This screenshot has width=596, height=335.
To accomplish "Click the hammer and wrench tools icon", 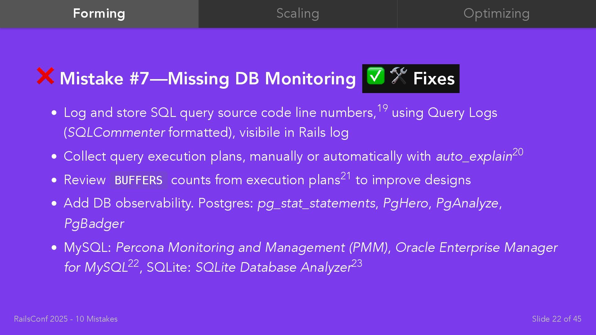I will [x=399, y=76].
